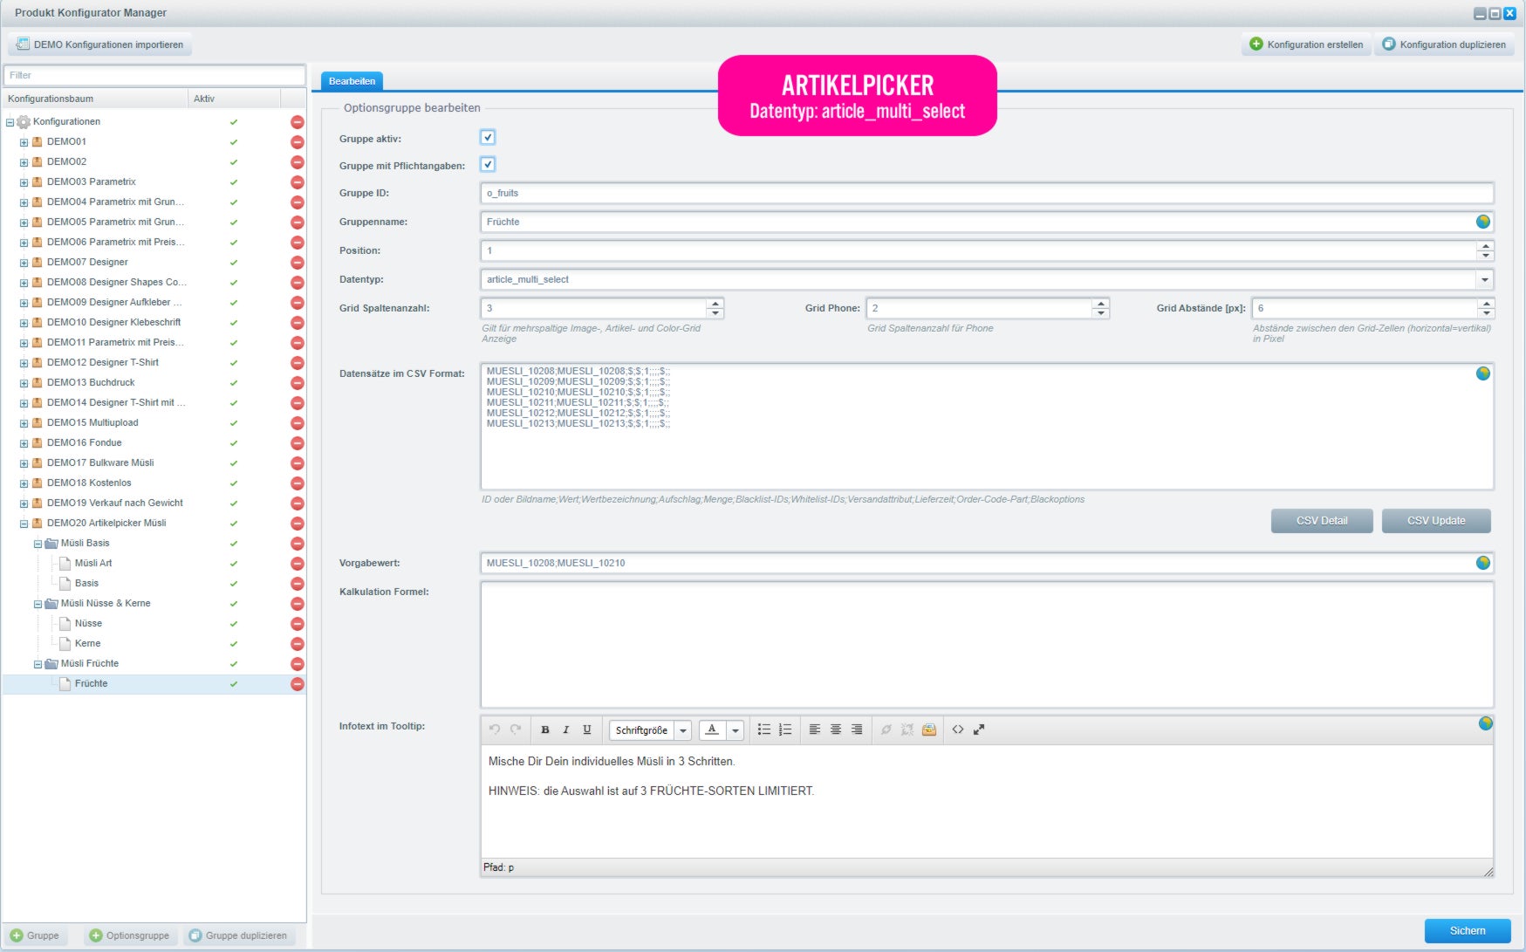Open translation globe for CSV Datensätze
Screen dimensions: 1526x952
point(1482,373)
